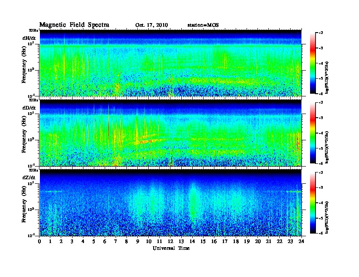
Task: Click hour tick label "16" on time axis
Action: 214,242
